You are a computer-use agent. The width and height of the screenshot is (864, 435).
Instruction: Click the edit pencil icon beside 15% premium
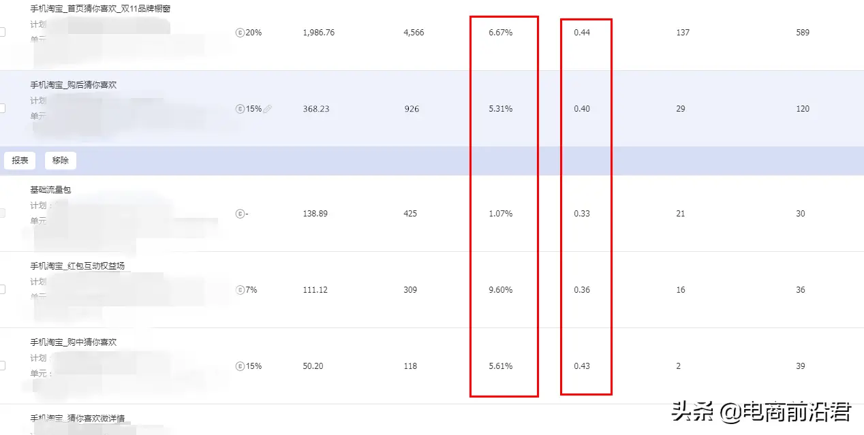267,109
